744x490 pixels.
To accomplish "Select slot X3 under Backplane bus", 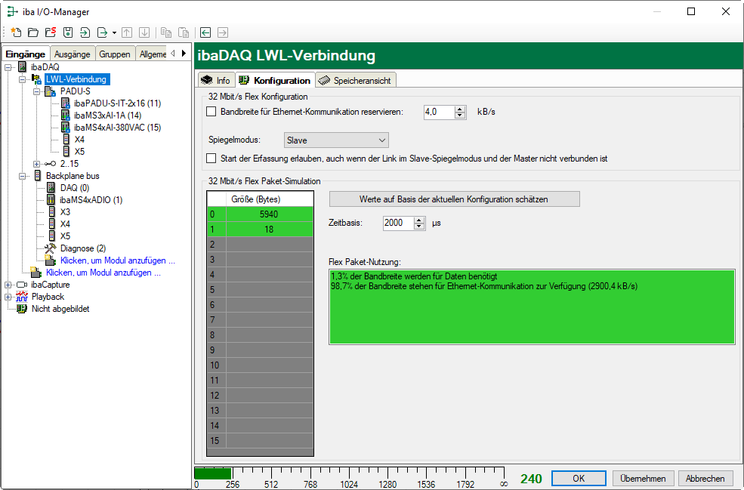I will (65, 212).
